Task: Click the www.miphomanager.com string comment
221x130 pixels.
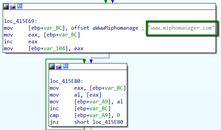Action: (x=181, y=28)
